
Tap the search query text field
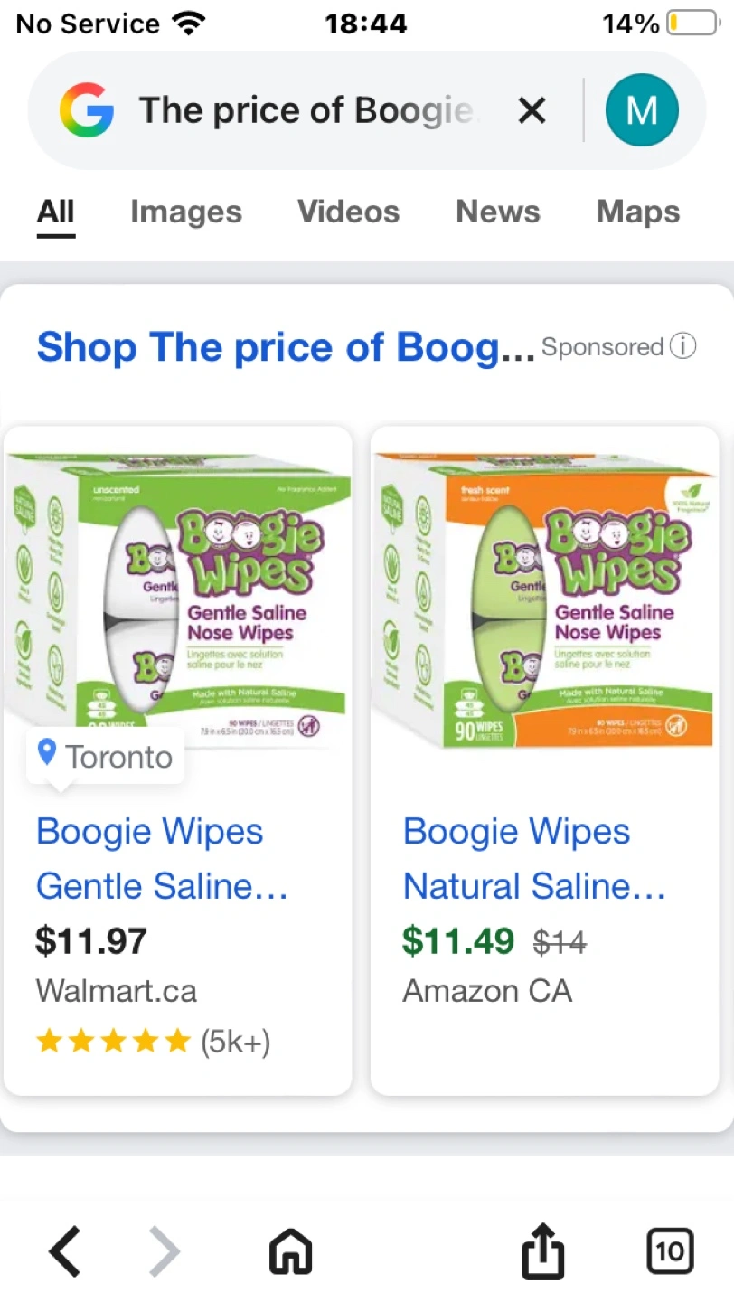click(307, 110)
